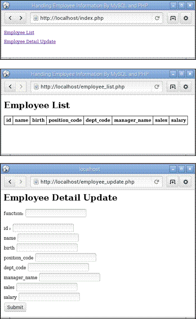Viewport: 196px width, 319px height.
Task: Select the manager_name input box
Action: 70,277
